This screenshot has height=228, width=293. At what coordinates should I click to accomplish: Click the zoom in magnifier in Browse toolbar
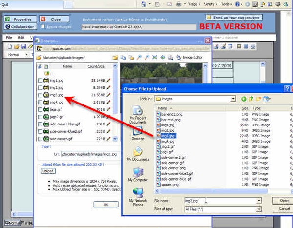pos(139,58)
